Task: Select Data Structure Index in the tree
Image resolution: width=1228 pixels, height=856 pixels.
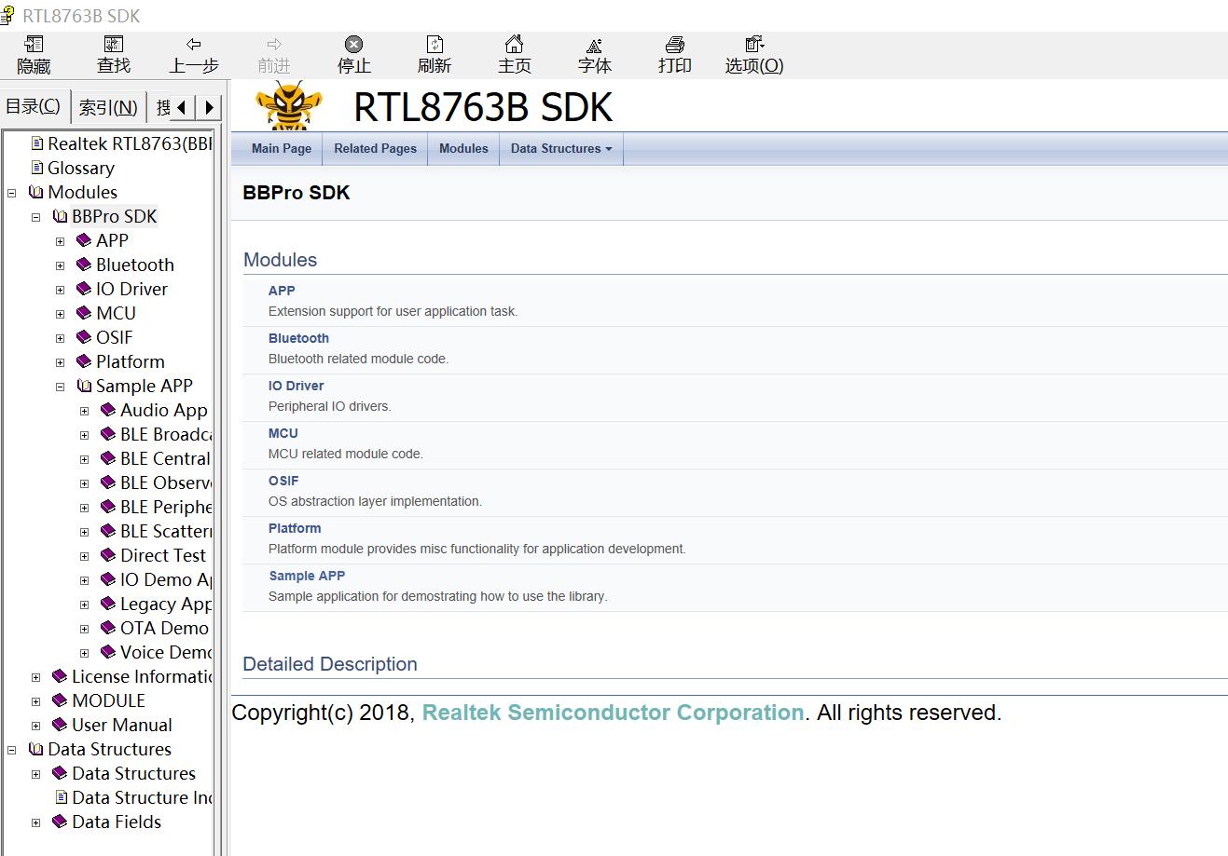Action: pyautogui.click(x=142, y=797)
